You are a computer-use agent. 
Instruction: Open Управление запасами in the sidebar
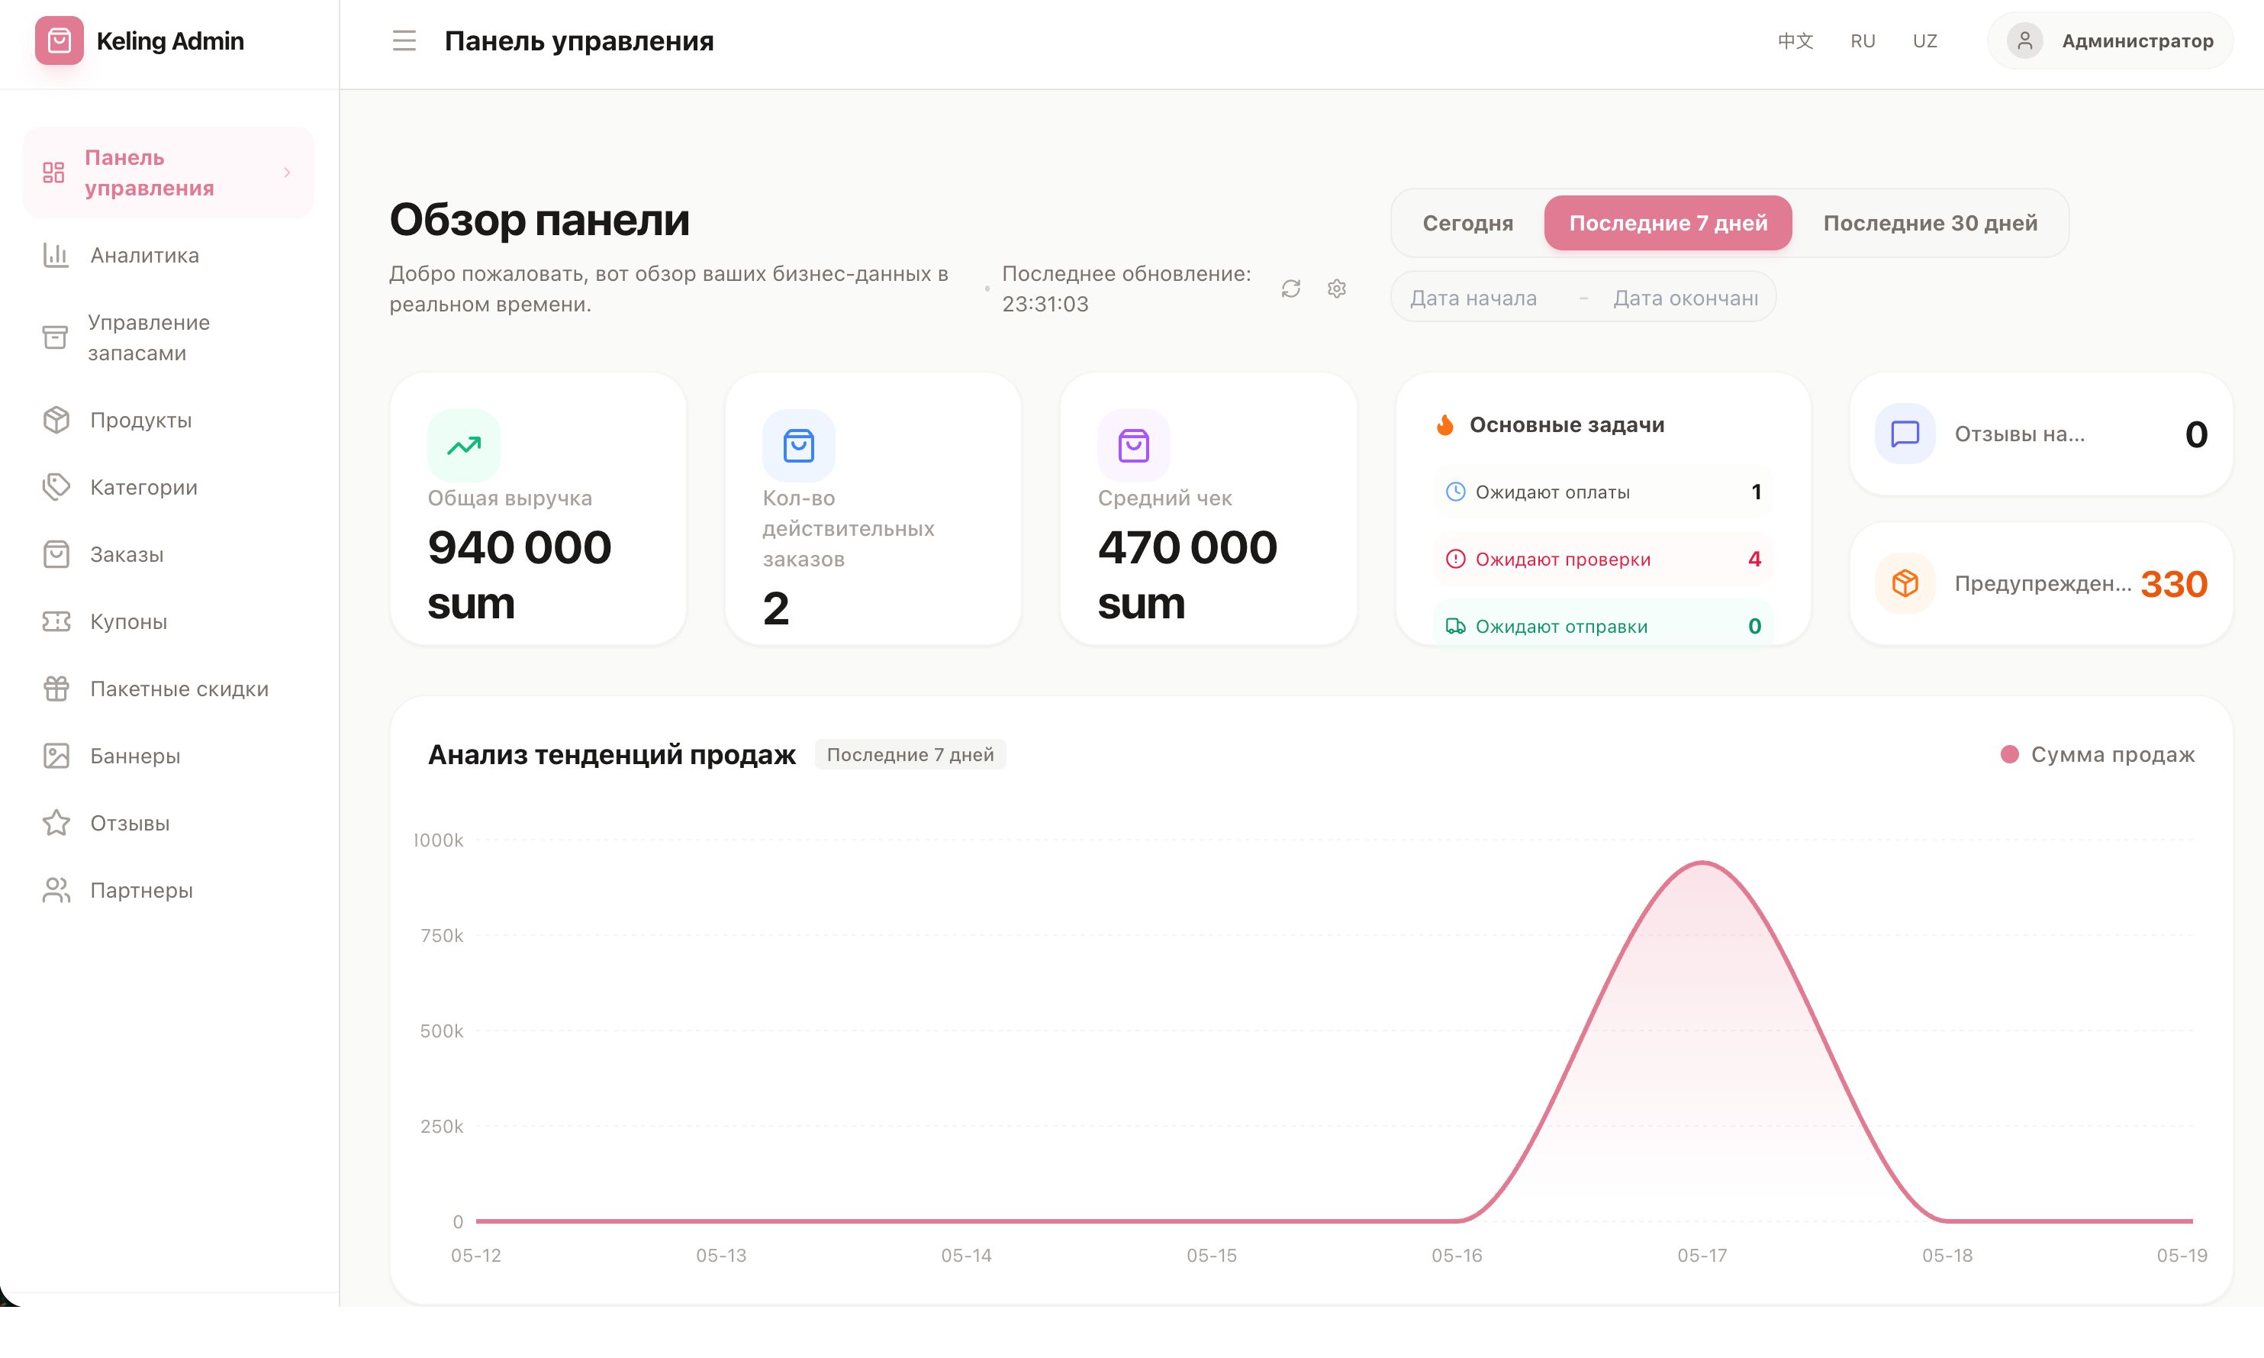(169, 337)
